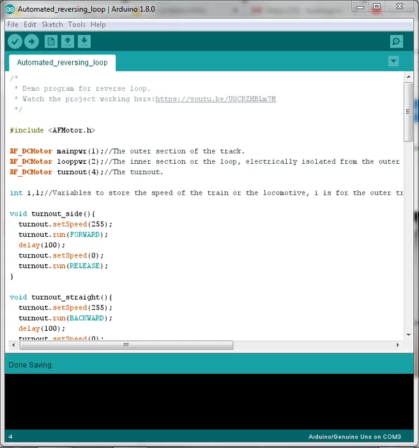Open the Tools menu
This screenshot has height=448, width=419.
(x=77, y=24)
